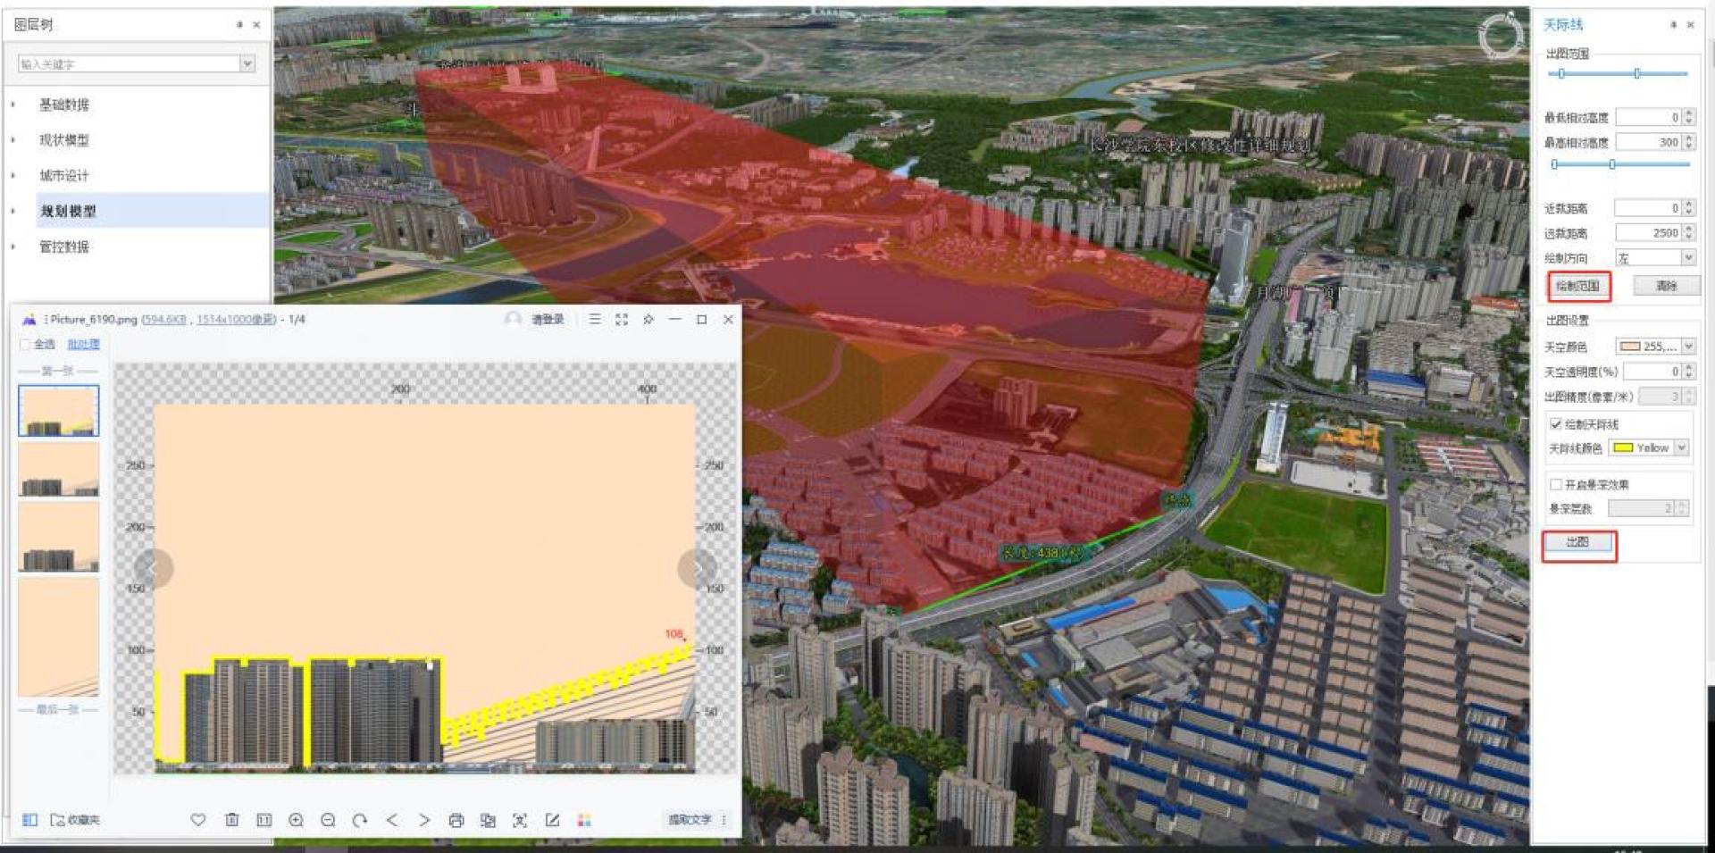Viewport: 1715px width, 853px height.
Task: Enable the 开启景深效果 checkbox
Action: point(1556,485)
